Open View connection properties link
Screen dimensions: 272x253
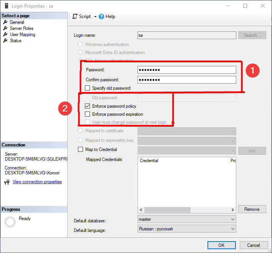click(37, 182)
